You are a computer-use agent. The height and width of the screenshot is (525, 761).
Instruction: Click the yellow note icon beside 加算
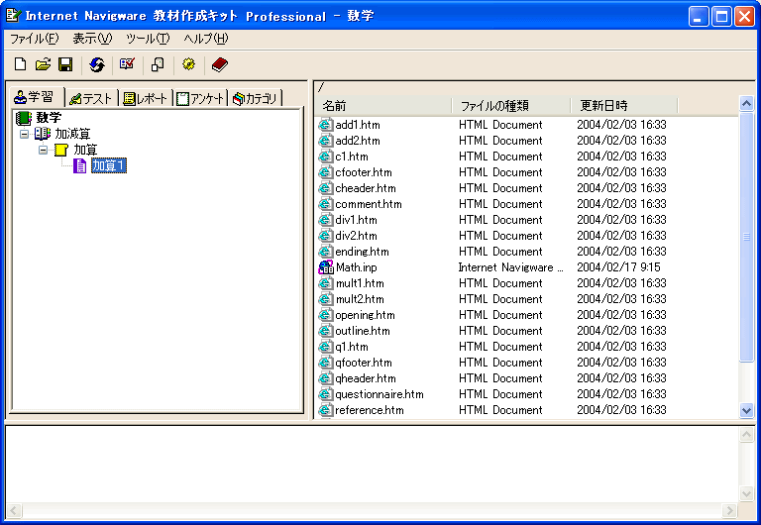[61, 150]
